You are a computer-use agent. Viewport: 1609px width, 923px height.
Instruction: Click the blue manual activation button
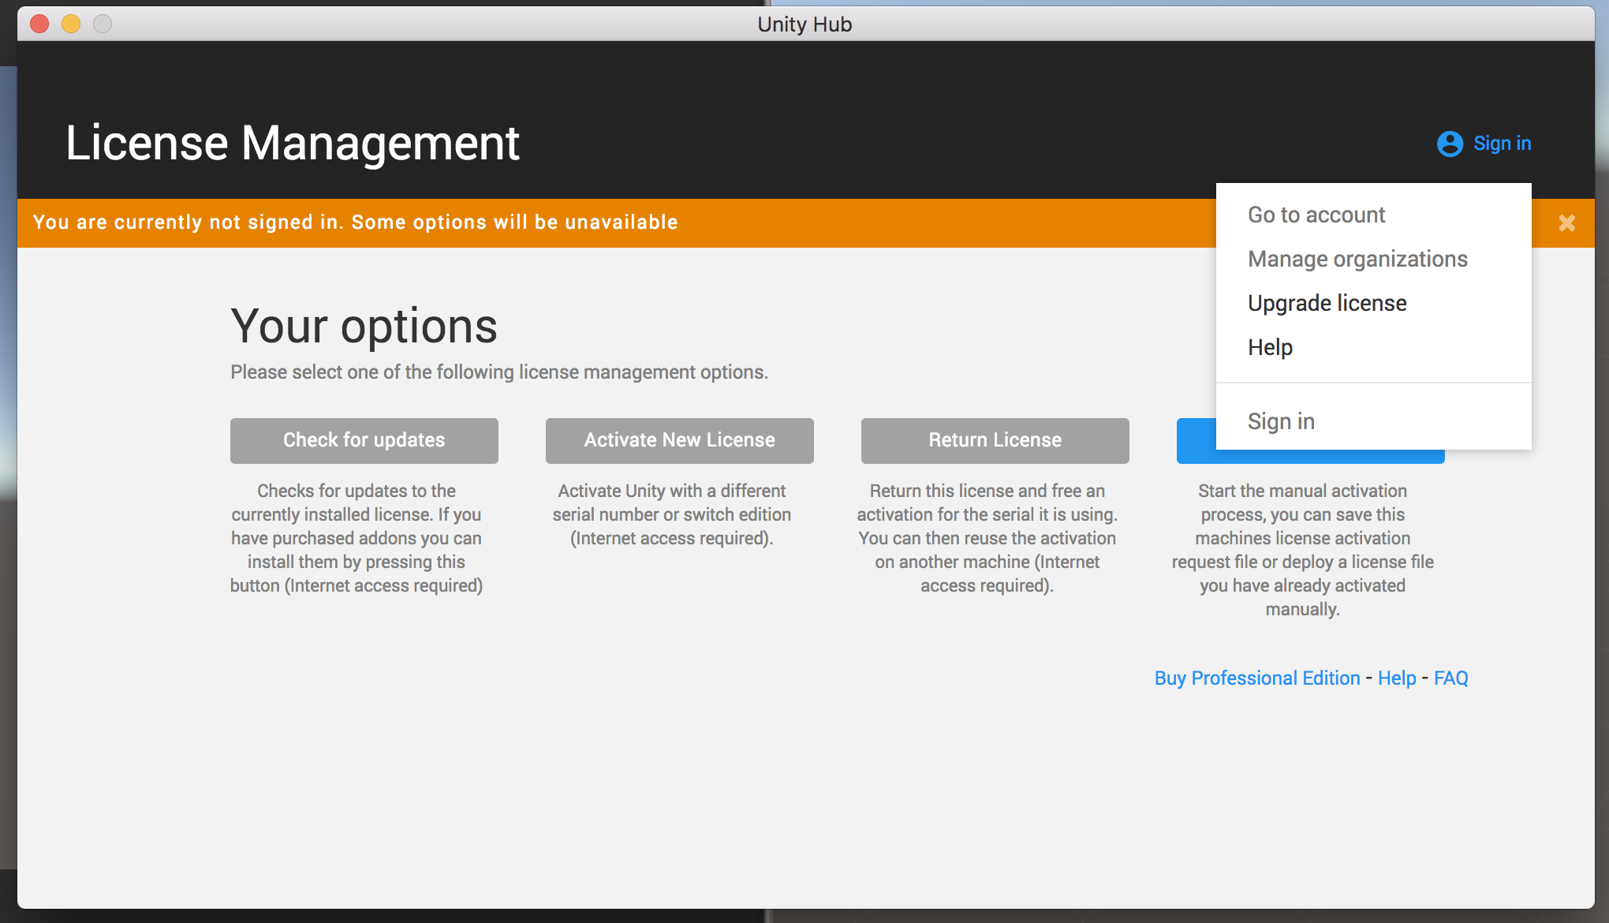(1195, 442)
